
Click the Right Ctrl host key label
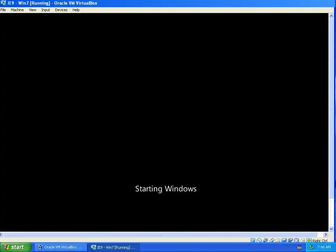[x=320, y=241]
